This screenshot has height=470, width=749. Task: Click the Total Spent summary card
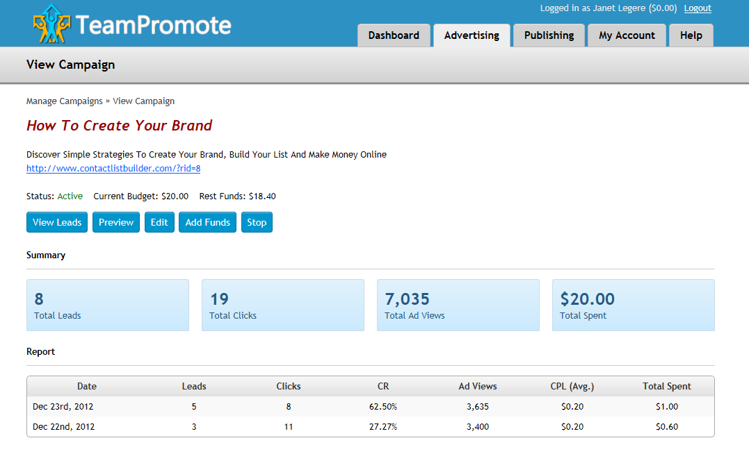(634, 305)
